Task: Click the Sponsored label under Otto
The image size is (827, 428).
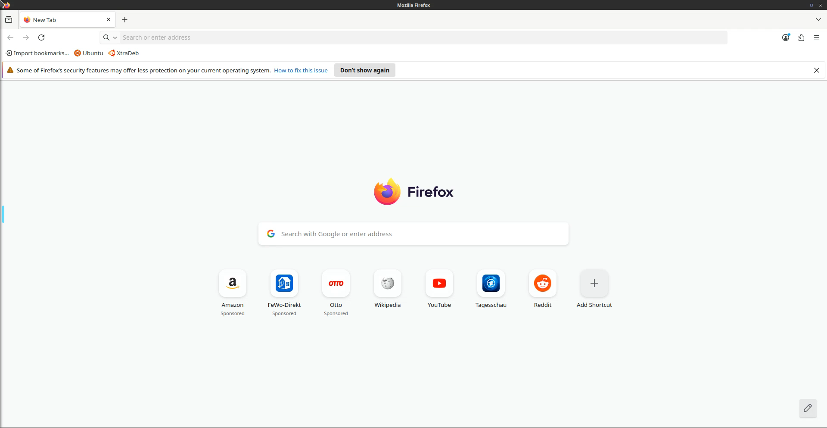Action: pos(336,313)
